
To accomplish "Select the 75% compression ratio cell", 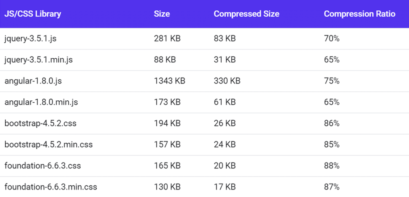I will [332, 81].
